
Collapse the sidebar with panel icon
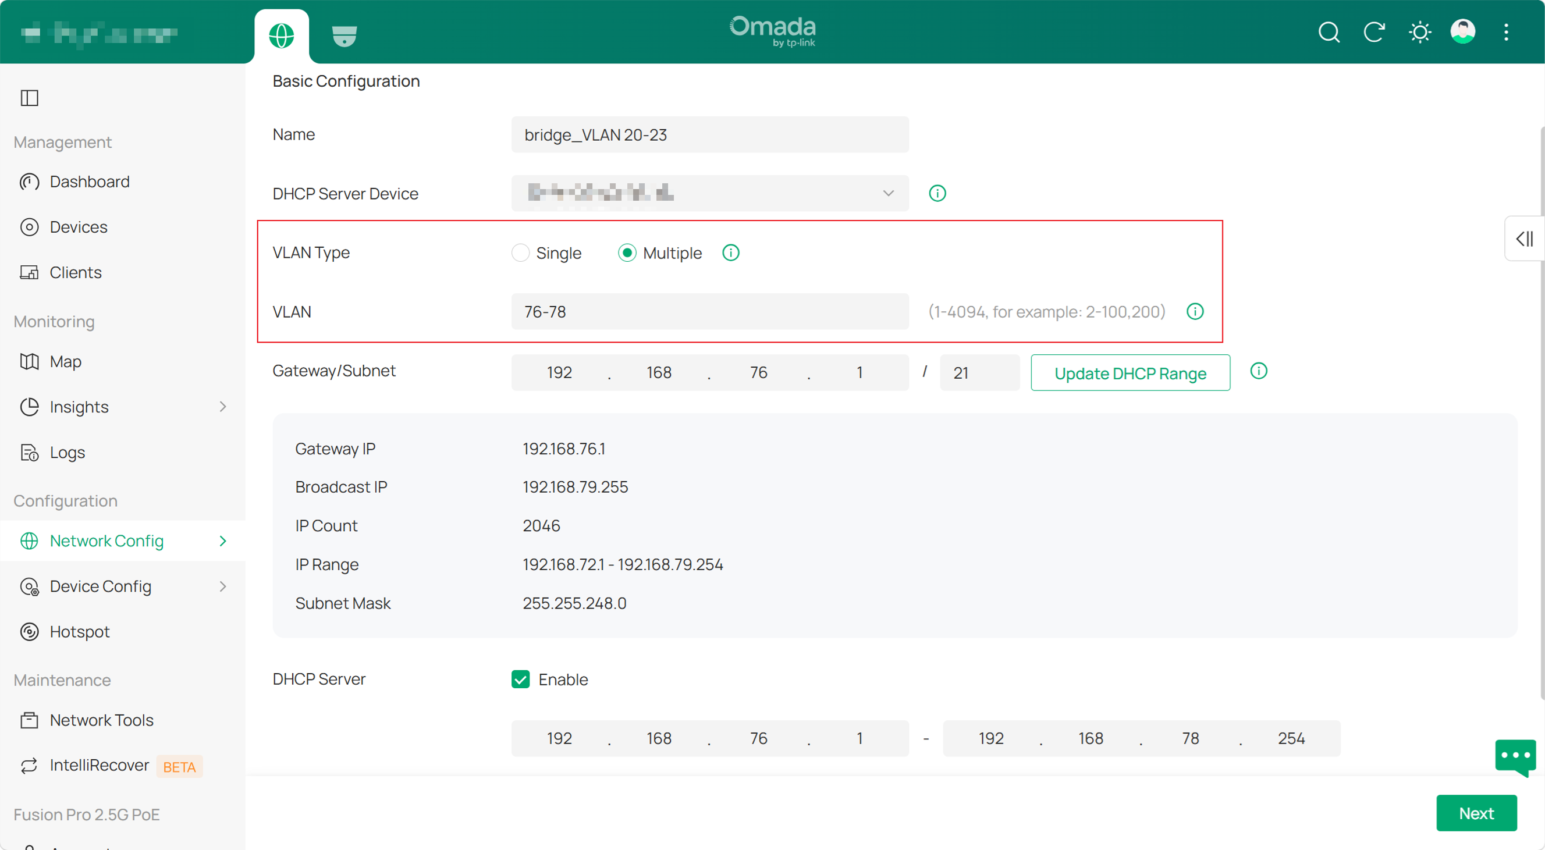coord(30,98)
